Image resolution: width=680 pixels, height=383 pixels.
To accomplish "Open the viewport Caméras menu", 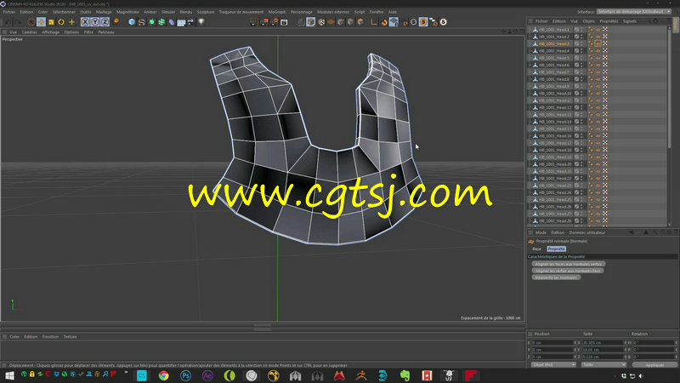I will (x=30, y=32).
